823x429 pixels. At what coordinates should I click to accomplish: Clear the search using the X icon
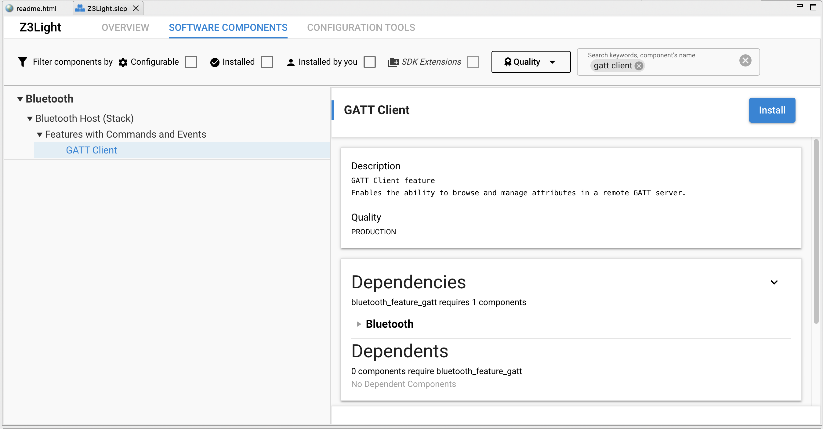pos(745,60)
